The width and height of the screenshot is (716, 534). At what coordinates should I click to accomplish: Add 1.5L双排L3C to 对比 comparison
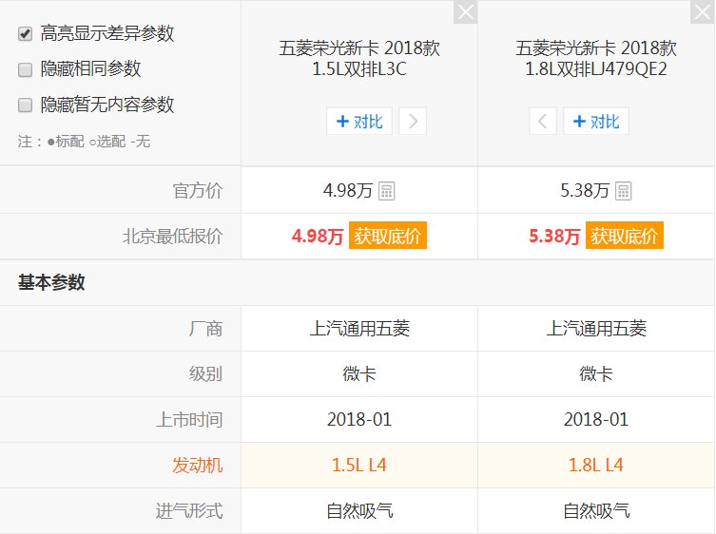(359, 121)
